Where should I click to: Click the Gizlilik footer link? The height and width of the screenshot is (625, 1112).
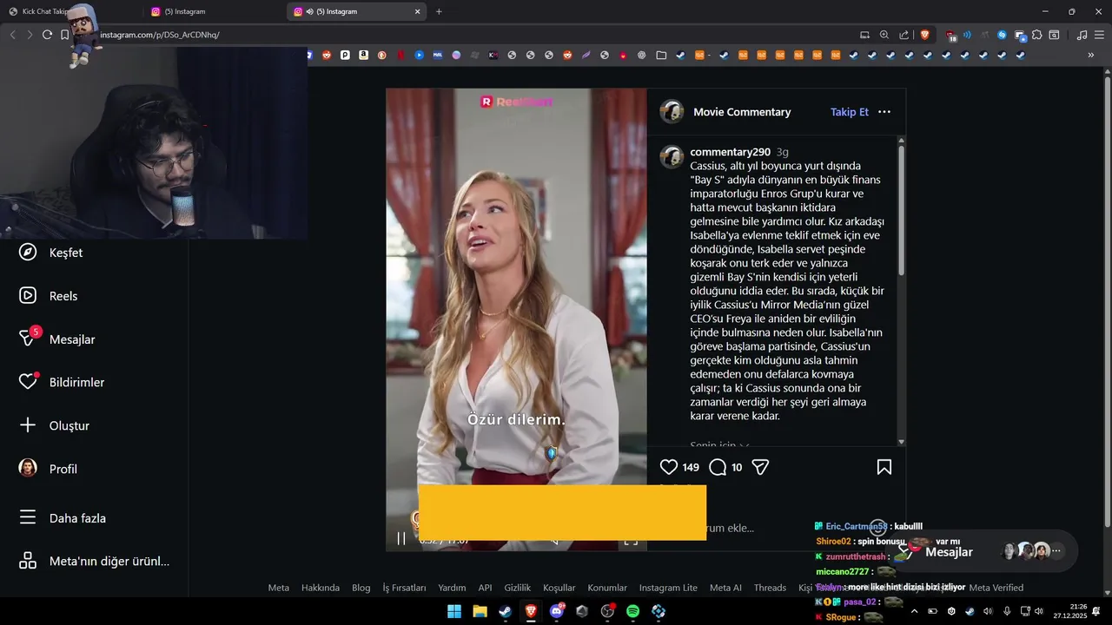pyautogui.click(x=518, y=588)
